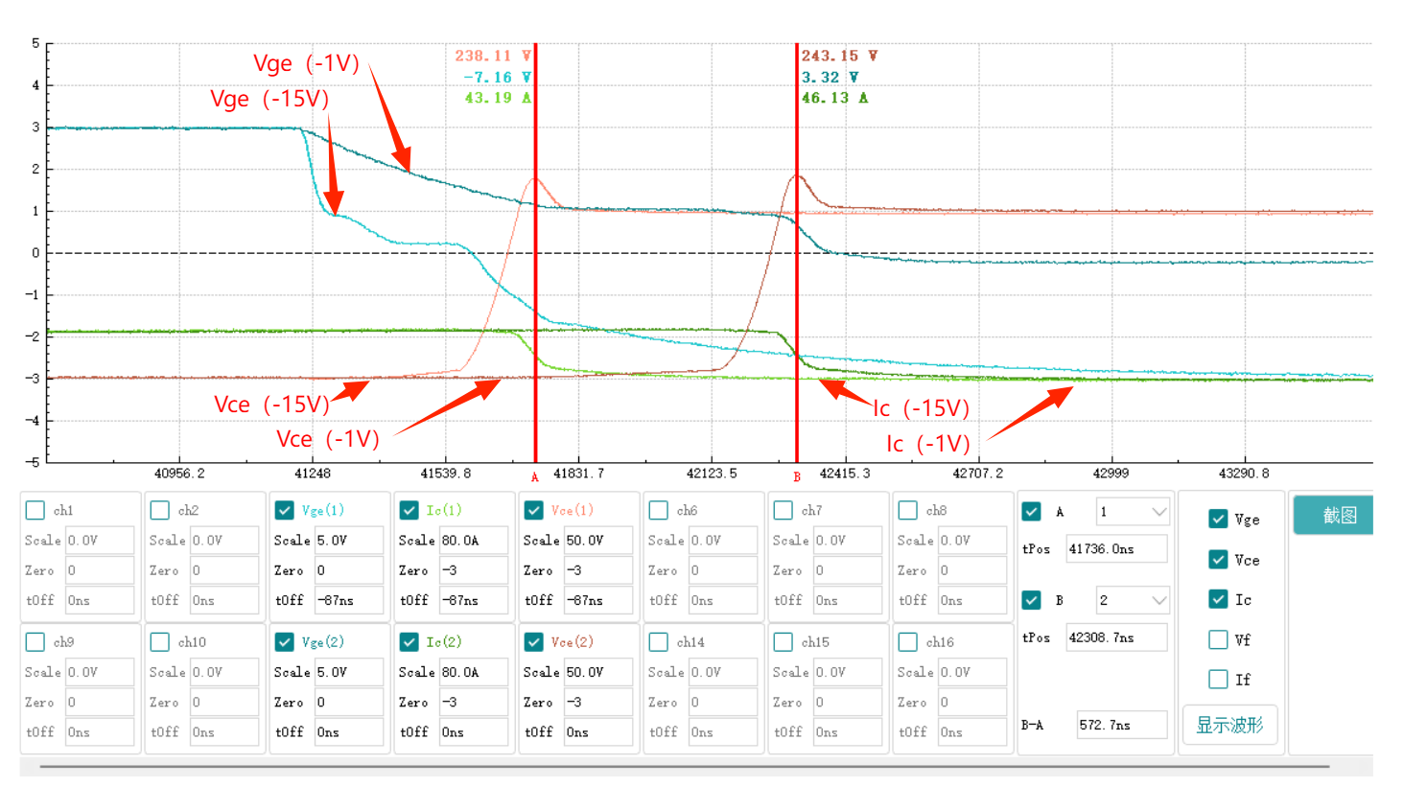Uncheck the Vge(1) channel checkbox
Screen dimensions: 1427x787
pyautogui.click(x=285, y=510)
